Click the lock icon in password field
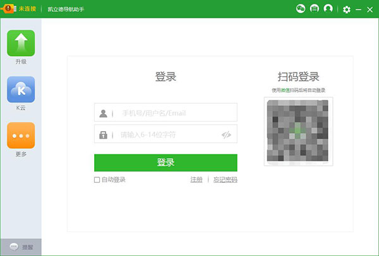The height and width of the screenshot is (256, 379). pyautogui.click(x=103, y=135)
